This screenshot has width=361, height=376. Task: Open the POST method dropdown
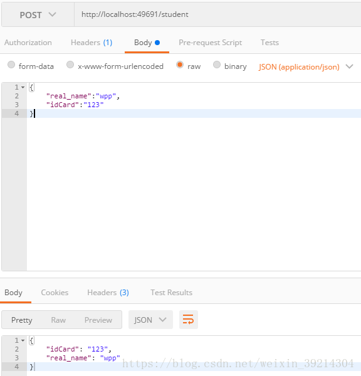38,15
